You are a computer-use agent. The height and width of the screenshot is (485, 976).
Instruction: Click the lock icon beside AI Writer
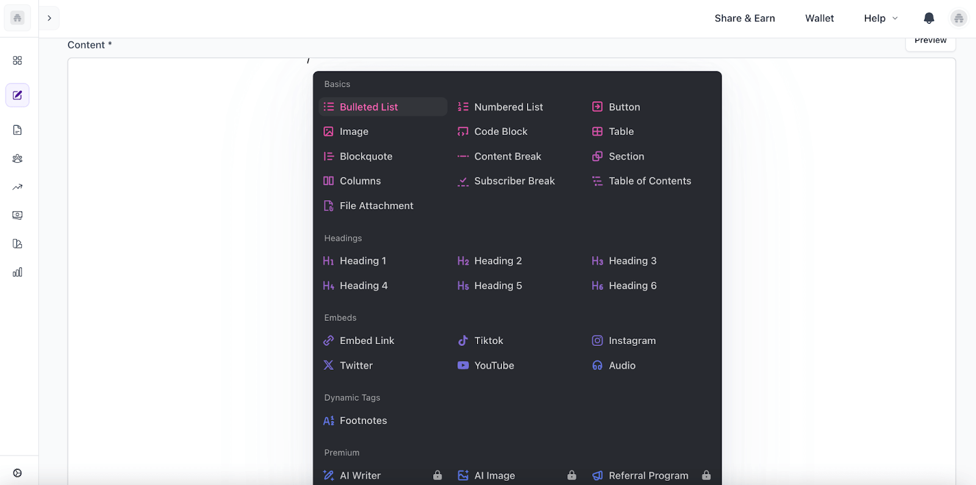(437, 475)
